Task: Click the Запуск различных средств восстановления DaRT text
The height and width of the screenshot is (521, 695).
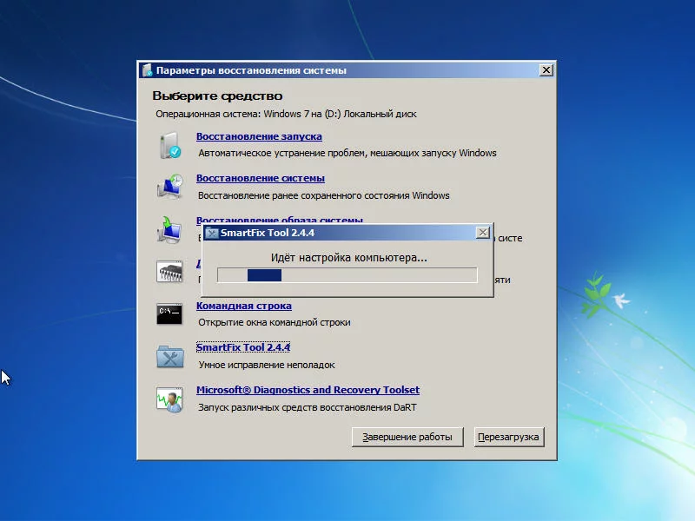Action: (x=308, y=407)
